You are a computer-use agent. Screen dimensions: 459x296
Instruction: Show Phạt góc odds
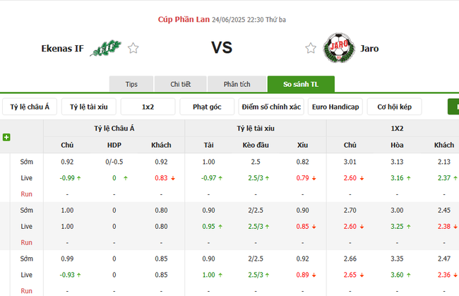pos(207,107)
